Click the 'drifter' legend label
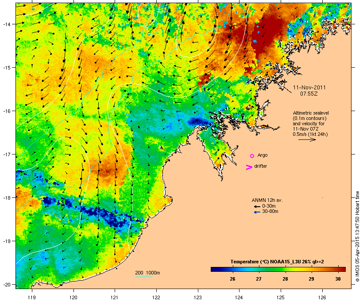This screenshot has width=363, height=301. (260, 166)
